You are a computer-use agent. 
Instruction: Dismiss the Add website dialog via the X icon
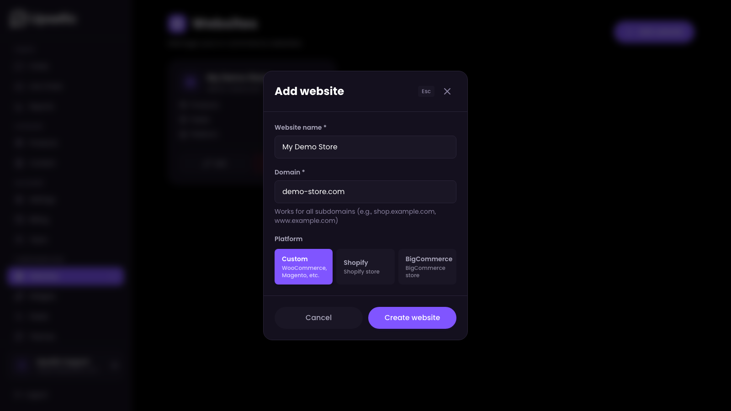tap(447, 91)
